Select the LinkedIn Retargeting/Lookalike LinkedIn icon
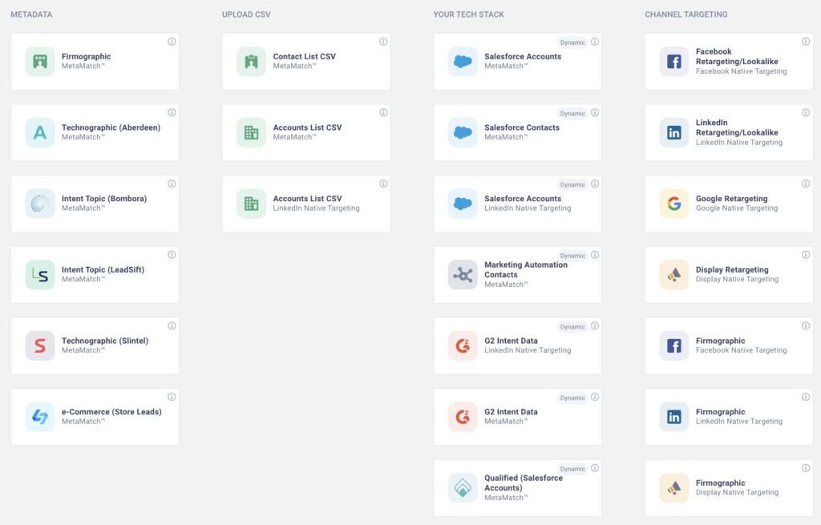Viewport: 821px width, 525px height. [x=674, y=132]
